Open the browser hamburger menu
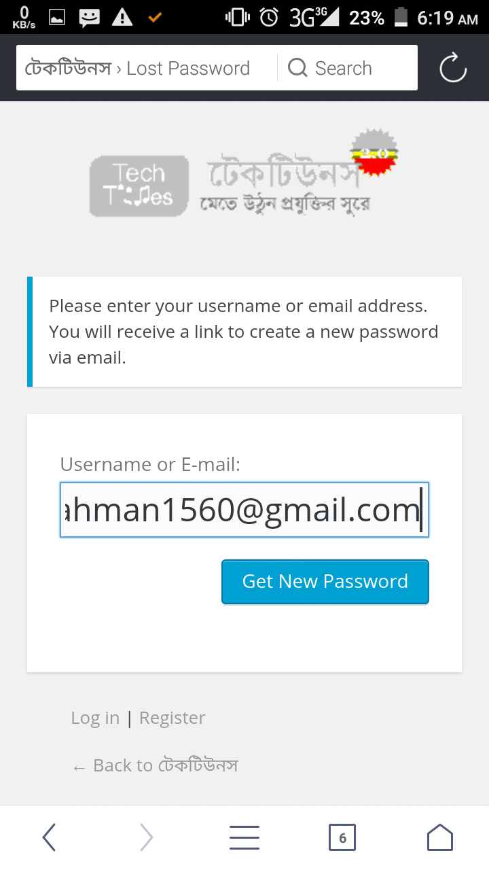This screenshot has height=870, width=489. pyautogui.click(x=244, y=837)
